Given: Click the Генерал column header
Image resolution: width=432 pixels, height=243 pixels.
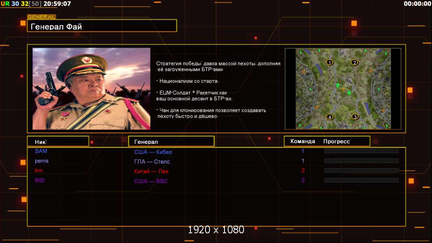Looking at the screenshot, I should pyautogui.click(x=146, y=142).
